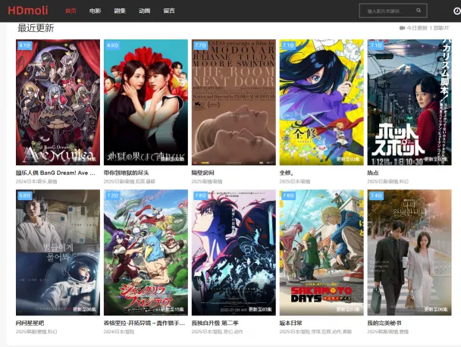Viewport: 461px width, 347px height.
Task: Click the 7.7分 rating badge
Action: click(200, 45)
